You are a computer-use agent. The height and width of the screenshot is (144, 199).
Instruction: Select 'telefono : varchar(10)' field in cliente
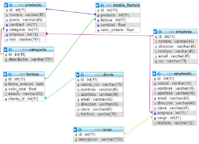tap(99, 114)
